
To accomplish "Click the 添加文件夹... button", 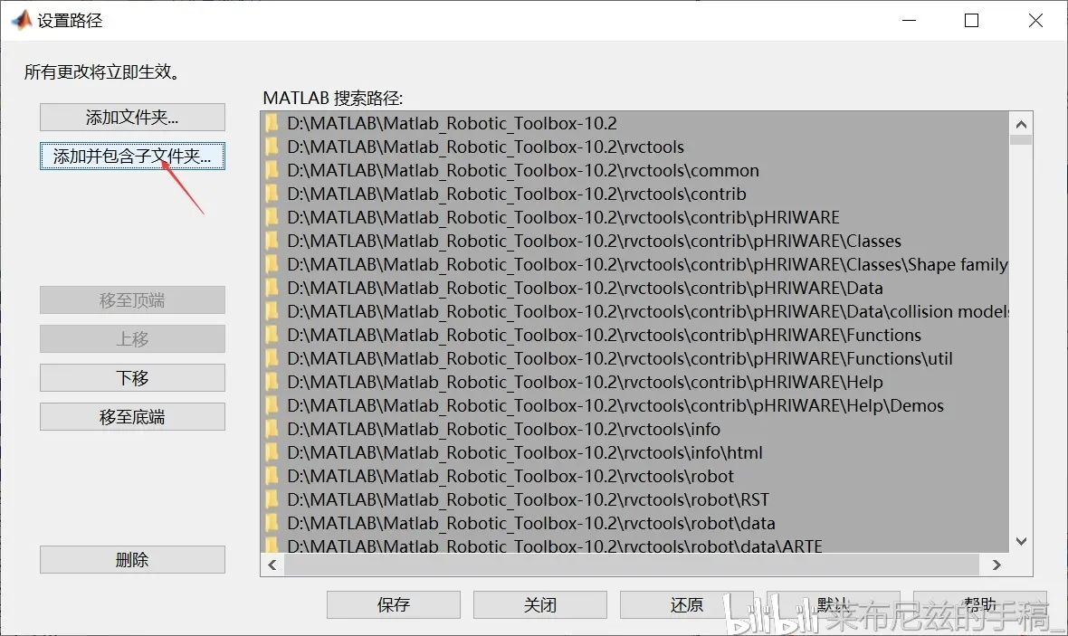I will coord(132,117).
